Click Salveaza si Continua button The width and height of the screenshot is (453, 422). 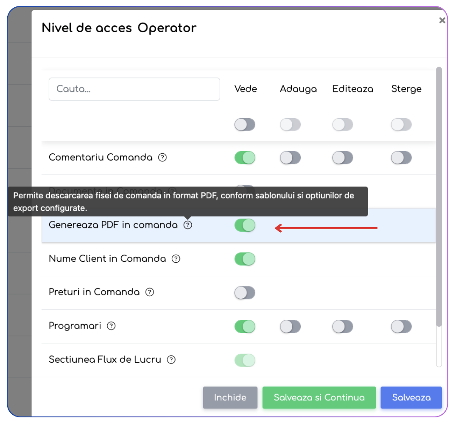[319, 397]
